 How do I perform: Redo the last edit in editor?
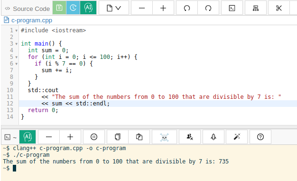pos(208,8)
